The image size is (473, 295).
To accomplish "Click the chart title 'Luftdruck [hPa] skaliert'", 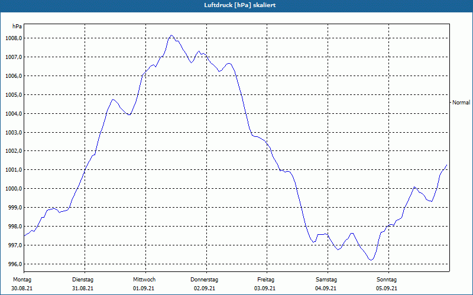I will click(x=239, y=5).
